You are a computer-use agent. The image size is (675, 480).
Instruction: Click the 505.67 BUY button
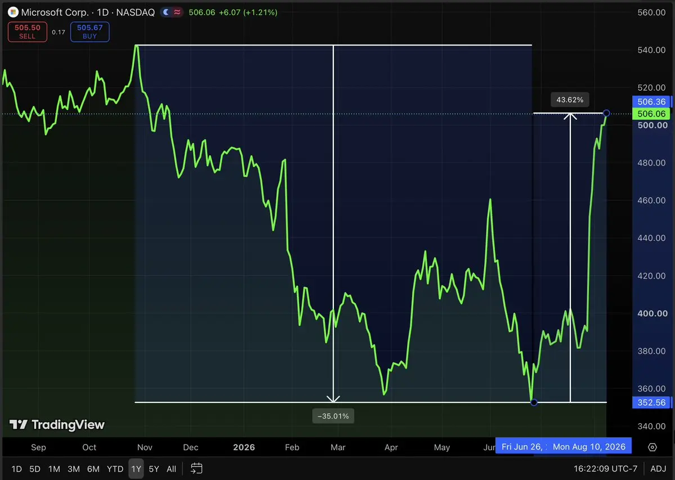pos(90,32)
